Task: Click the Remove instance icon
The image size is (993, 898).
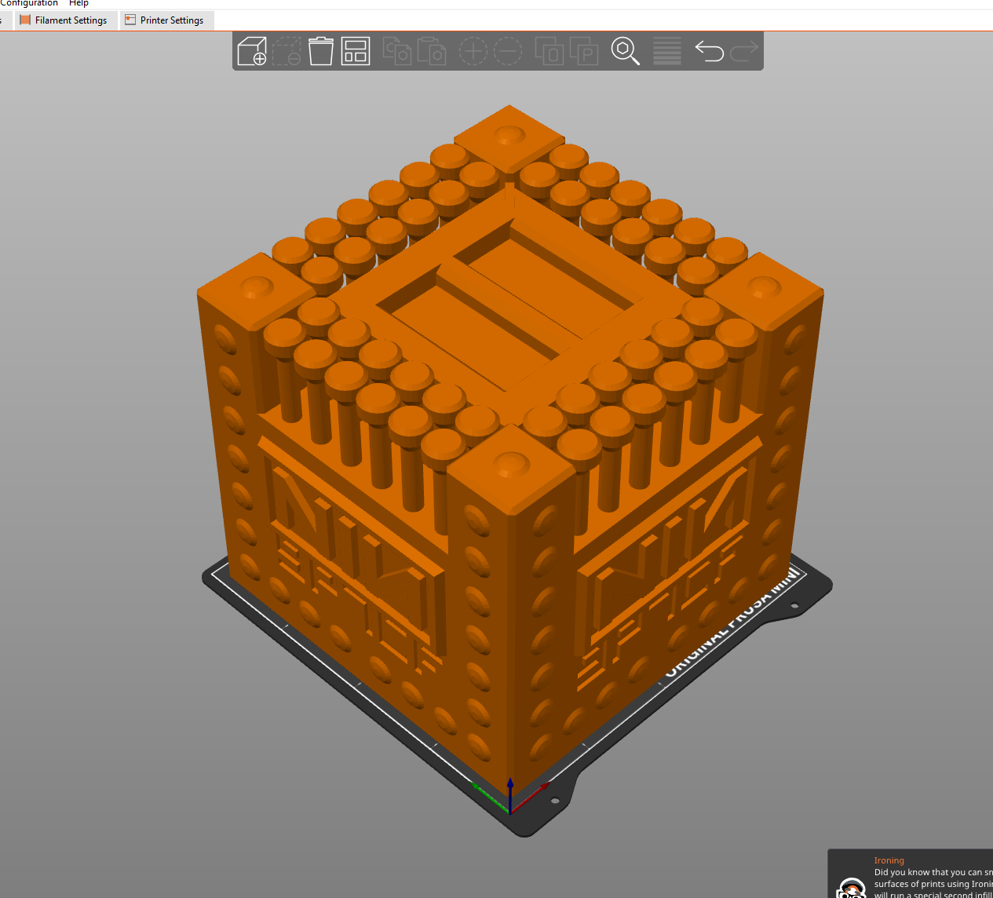Action: (508, 50)
